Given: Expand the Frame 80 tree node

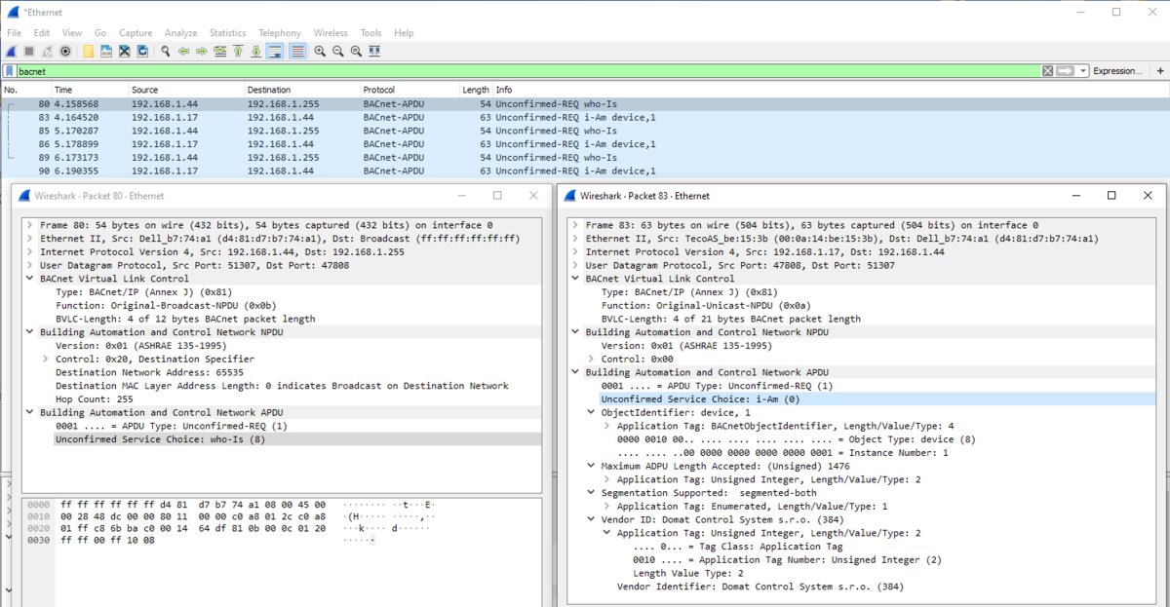Looking at the screenshot, I should click(x=30, y=225).
